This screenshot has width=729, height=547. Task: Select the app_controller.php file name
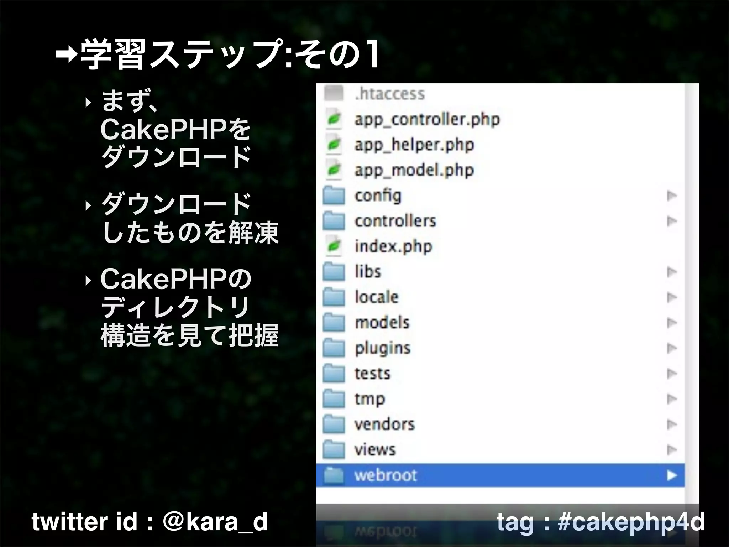[427, 120]
